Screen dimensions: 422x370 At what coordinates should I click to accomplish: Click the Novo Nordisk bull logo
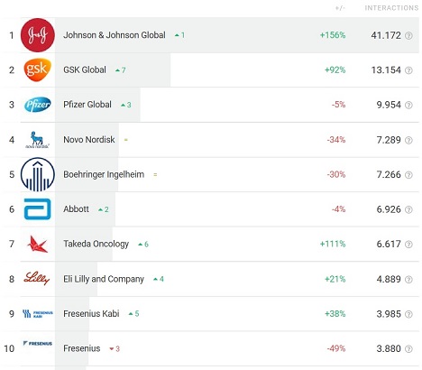[x=38, y=140]
